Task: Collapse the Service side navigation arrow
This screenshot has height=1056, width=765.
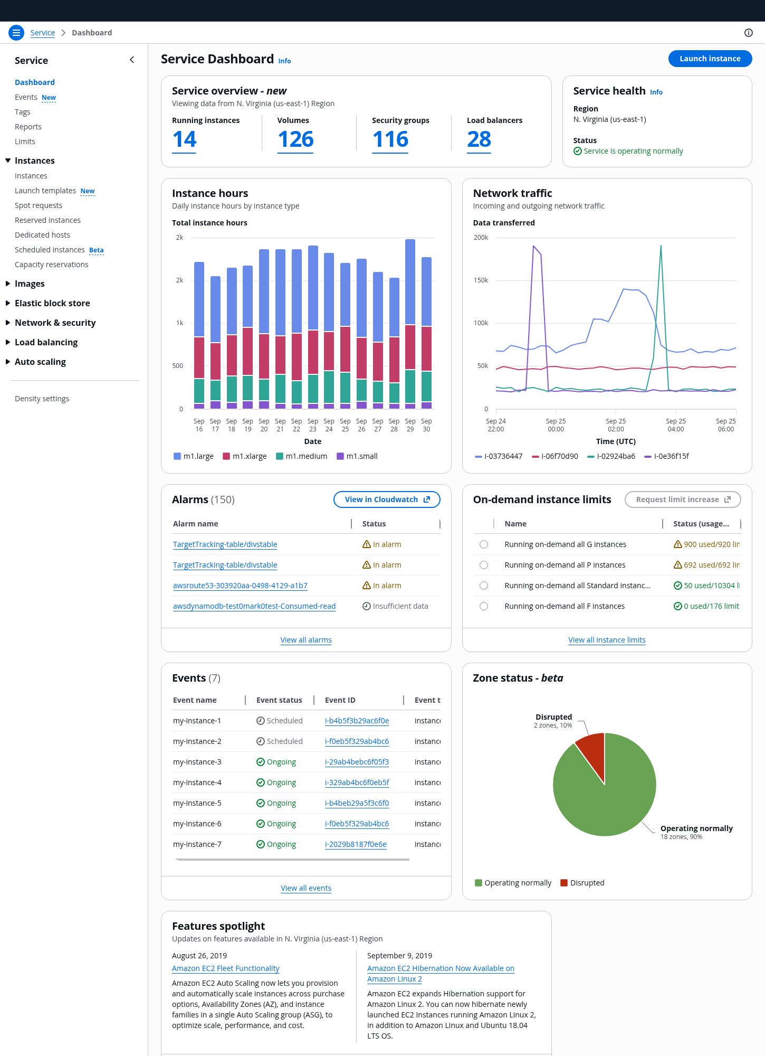Action: point(132,60)
